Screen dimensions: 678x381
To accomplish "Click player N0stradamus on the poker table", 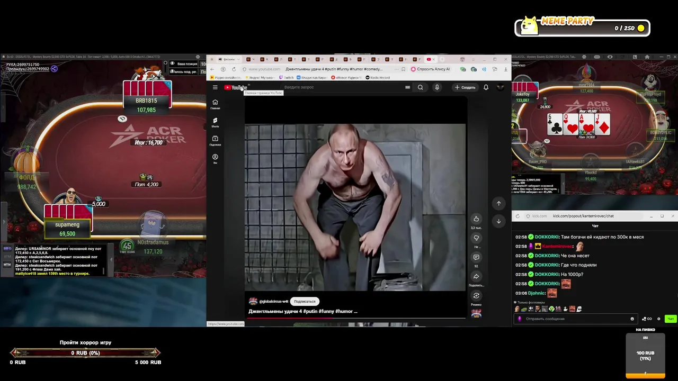I will pos(153,247).
